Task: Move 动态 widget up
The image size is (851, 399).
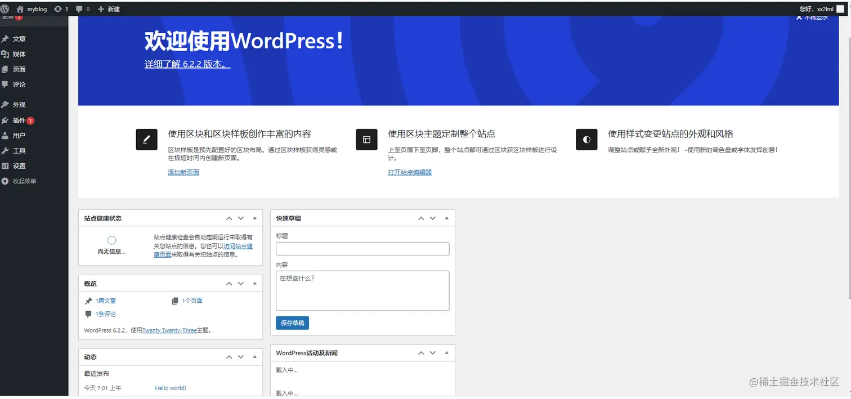Action: pos(229,357)
